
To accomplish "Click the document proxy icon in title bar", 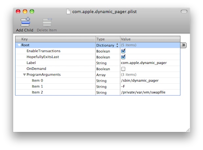I will pyautogui.click(x=68, y=11).
